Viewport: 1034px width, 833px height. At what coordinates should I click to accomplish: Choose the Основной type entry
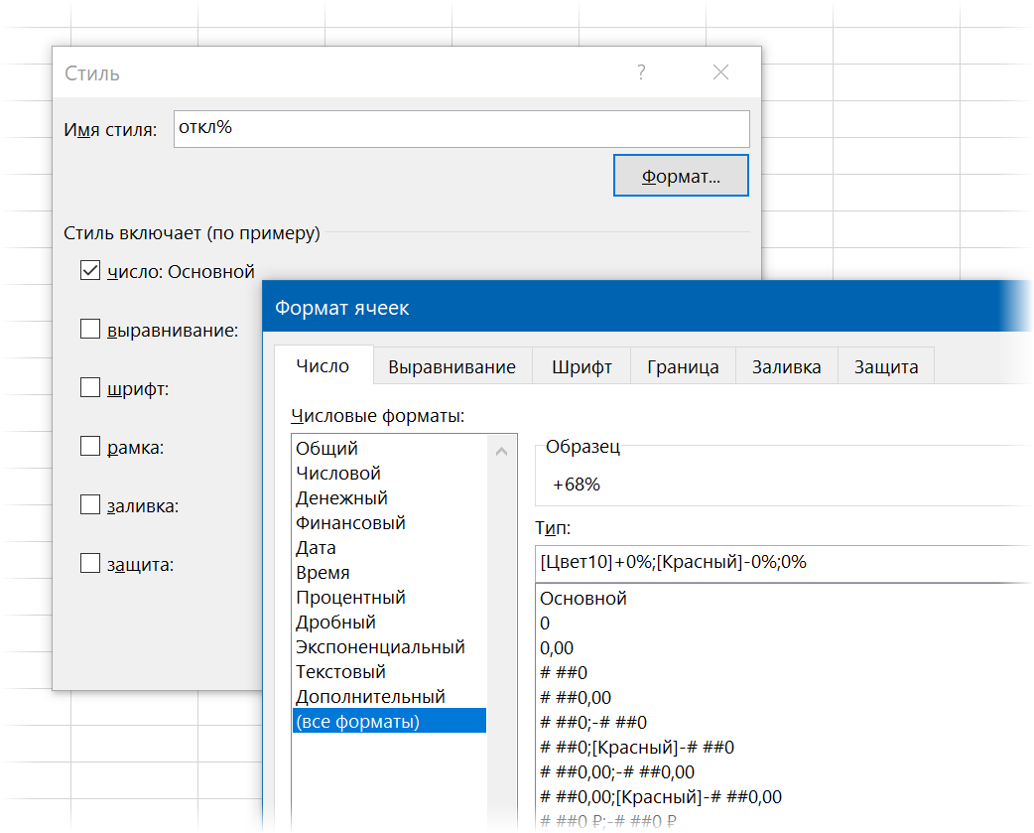(783, 599)
